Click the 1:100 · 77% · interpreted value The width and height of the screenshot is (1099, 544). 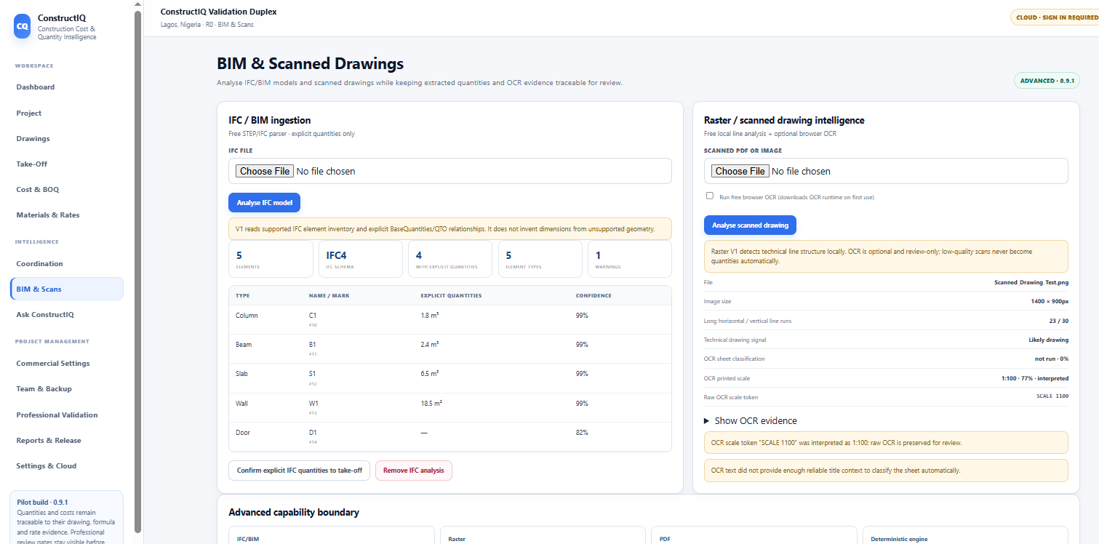click(1035, 378)
